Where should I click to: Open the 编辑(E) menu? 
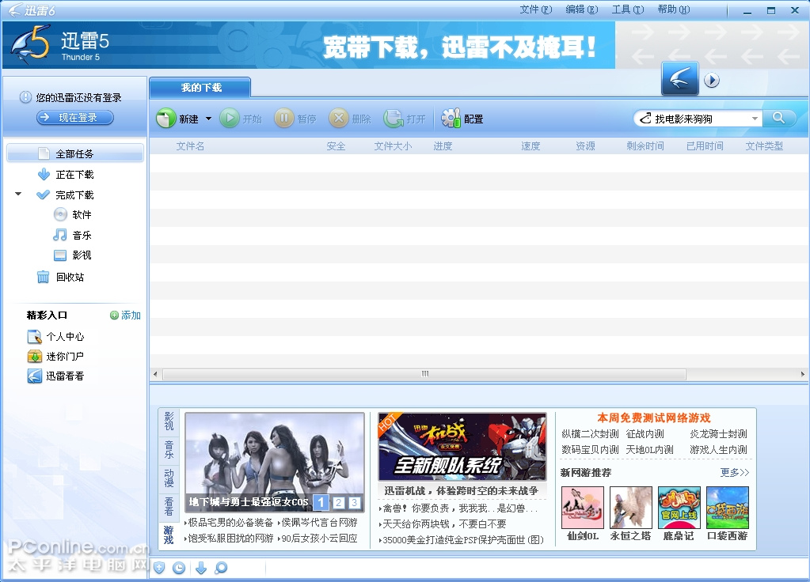(x=582, y=9)
